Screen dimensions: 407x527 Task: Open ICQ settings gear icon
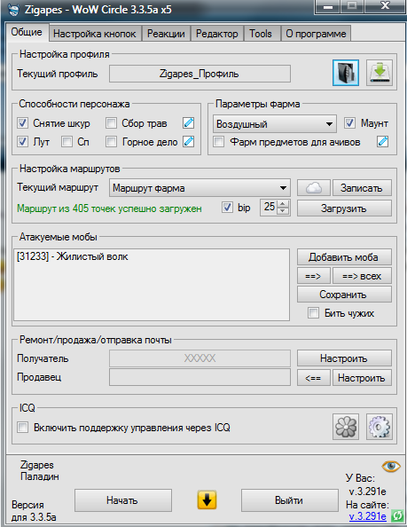click(380, 427)
